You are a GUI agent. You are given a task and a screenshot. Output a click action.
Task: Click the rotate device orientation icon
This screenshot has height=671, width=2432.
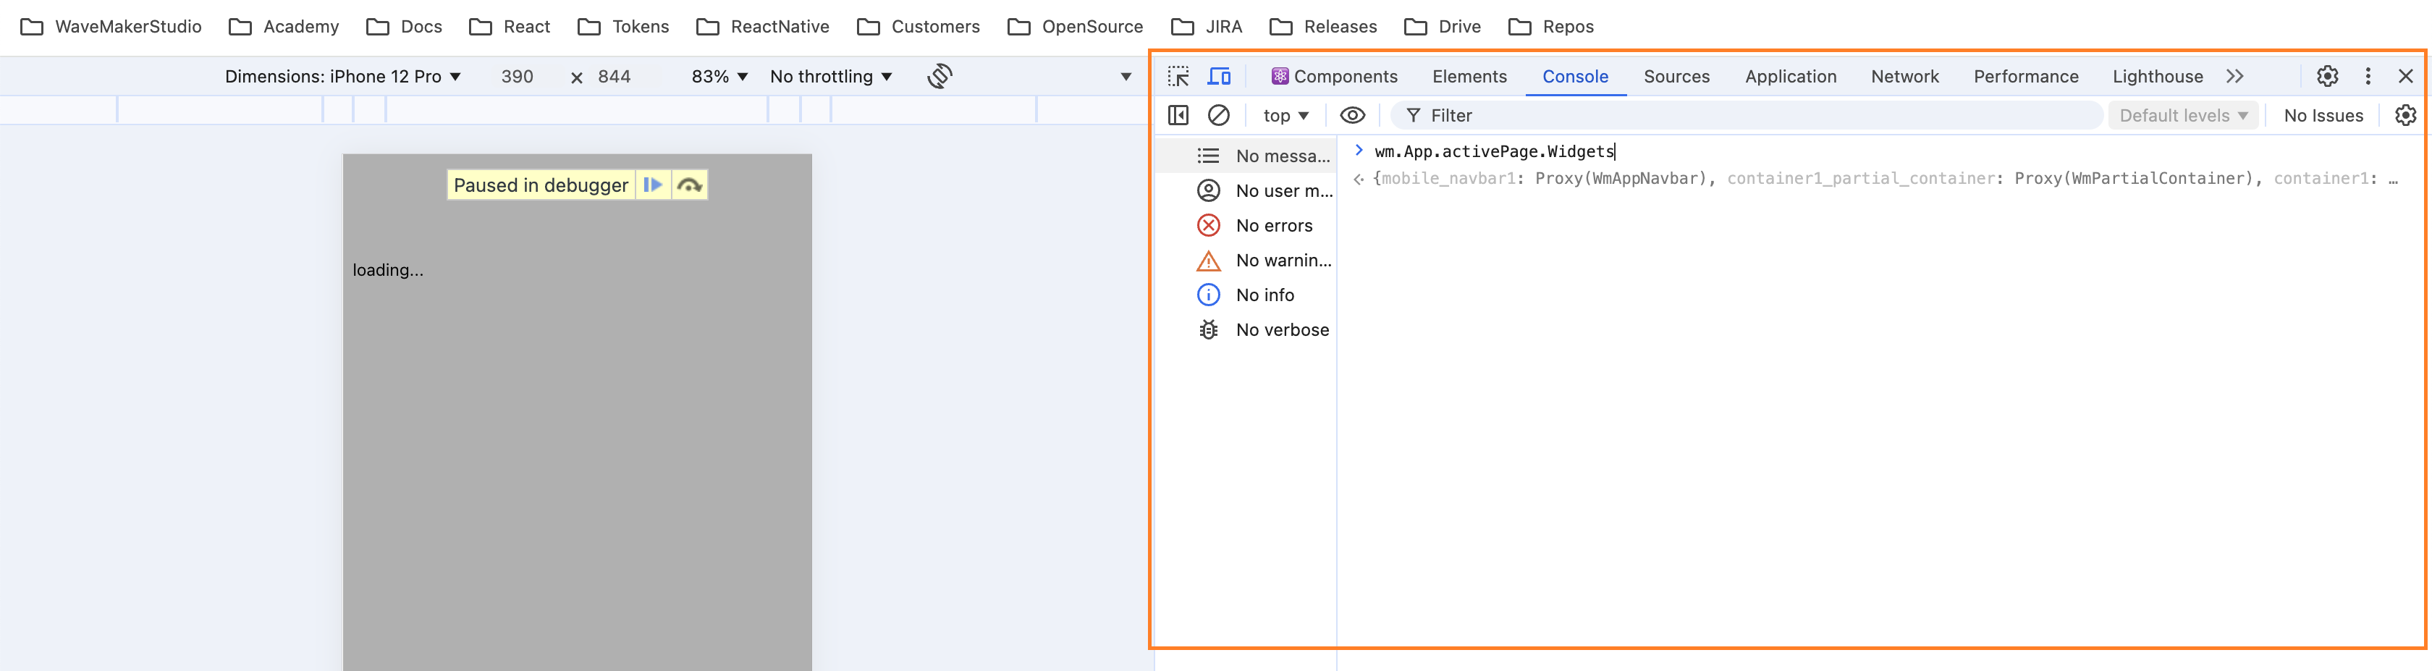point(939,77)
